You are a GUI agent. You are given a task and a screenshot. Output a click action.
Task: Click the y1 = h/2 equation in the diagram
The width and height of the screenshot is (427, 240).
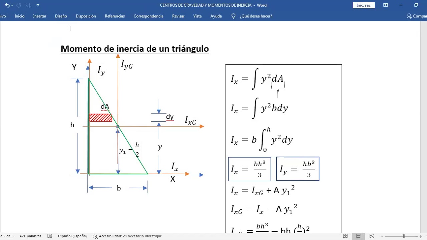pos(129,150)
